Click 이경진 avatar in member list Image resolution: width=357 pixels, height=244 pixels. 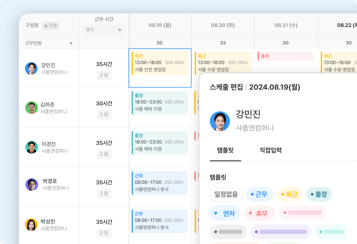point(31,147)
